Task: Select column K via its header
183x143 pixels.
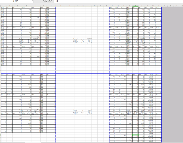Action: pos(83,6)
